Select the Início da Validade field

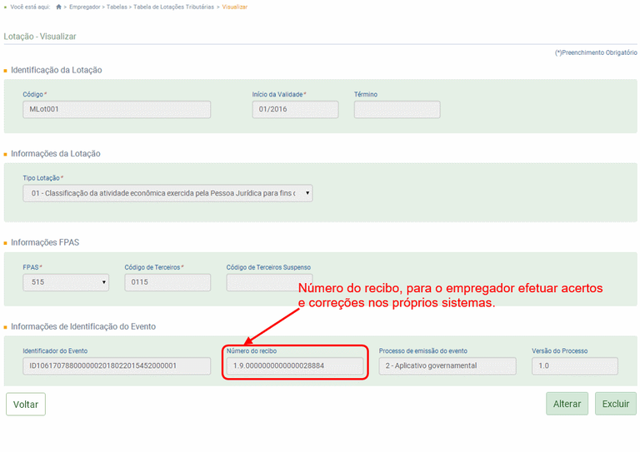coord(295,109)
